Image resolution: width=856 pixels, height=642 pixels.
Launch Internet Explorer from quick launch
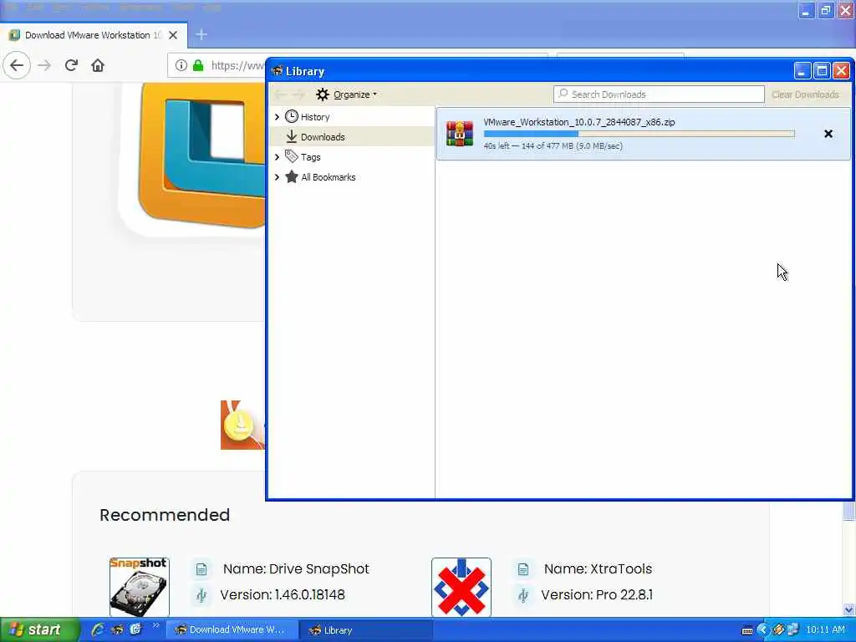tap(97, 629)
